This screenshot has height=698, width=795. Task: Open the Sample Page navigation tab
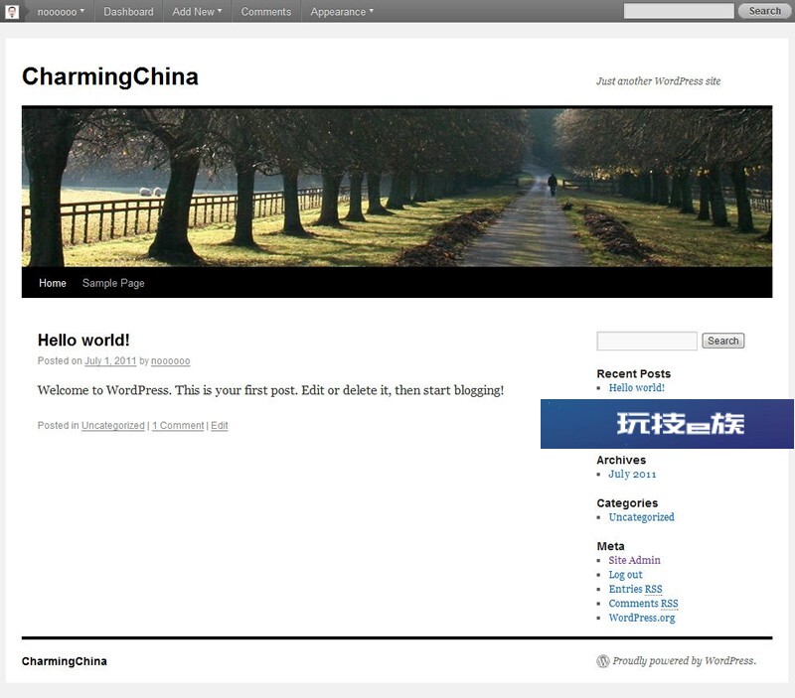(113, 283)
